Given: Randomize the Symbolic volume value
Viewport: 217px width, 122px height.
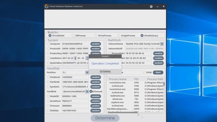Looking at the screenshot, I should tap(96, 87).
